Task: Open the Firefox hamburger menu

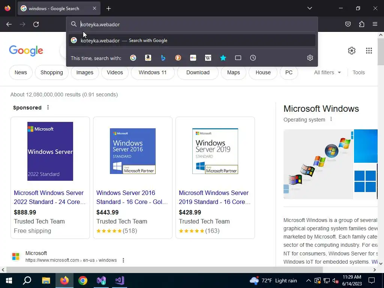Action: [x=375, y=24]
